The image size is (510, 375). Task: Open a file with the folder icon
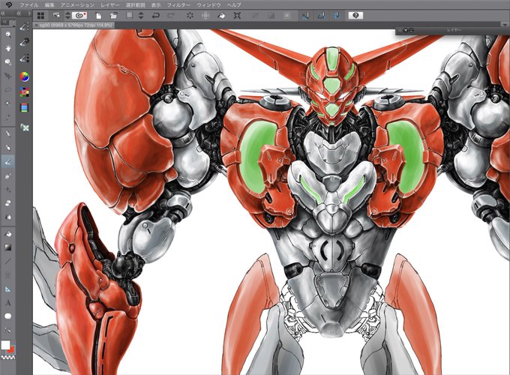coord(113,15)
